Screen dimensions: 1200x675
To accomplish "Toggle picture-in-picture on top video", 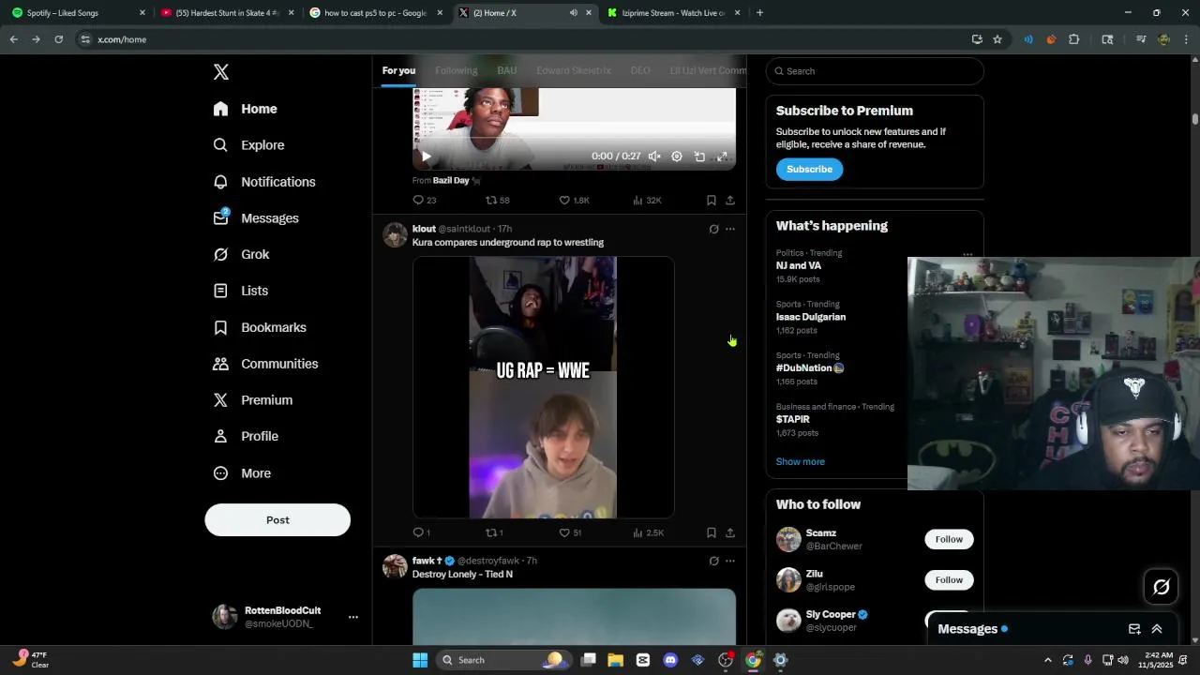I will 699,157.
